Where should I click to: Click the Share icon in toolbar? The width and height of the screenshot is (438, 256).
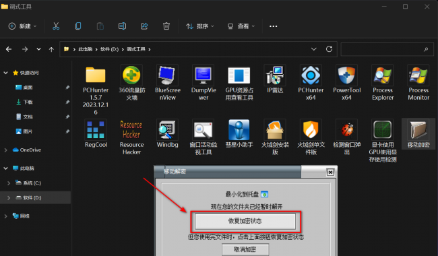click(x=144, y=26)
